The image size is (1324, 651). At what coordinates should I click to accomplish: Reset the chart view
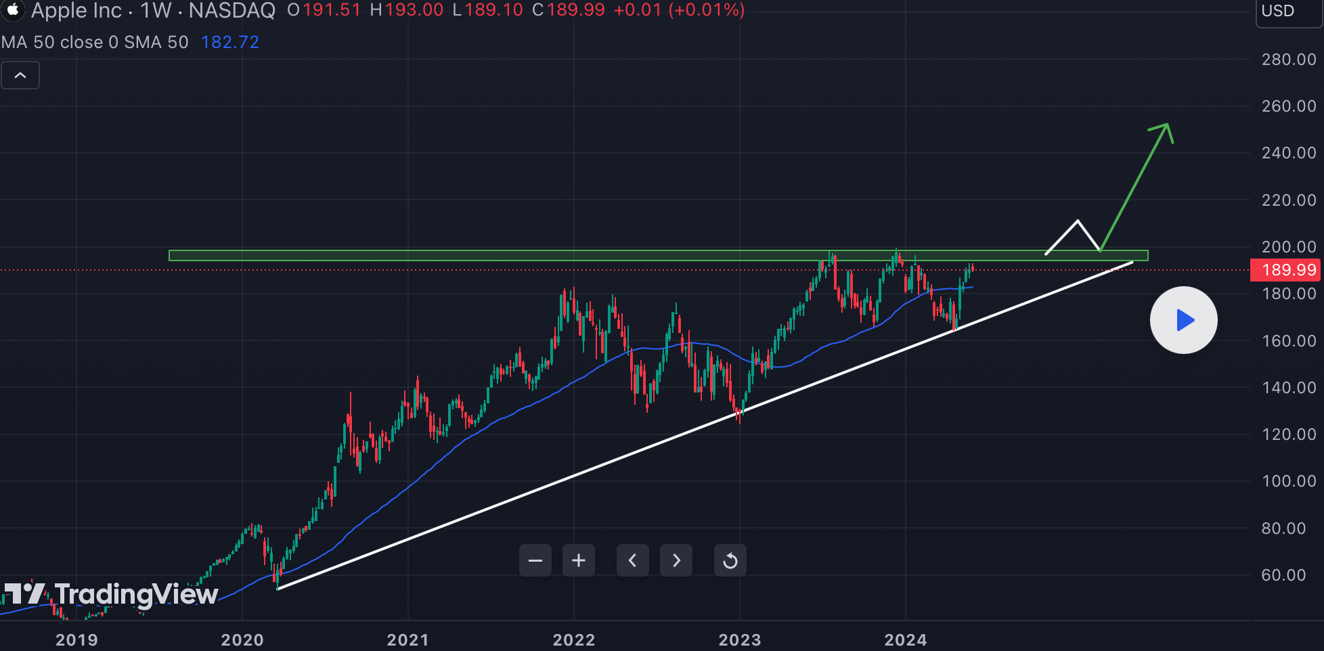[x=730, y=560]
